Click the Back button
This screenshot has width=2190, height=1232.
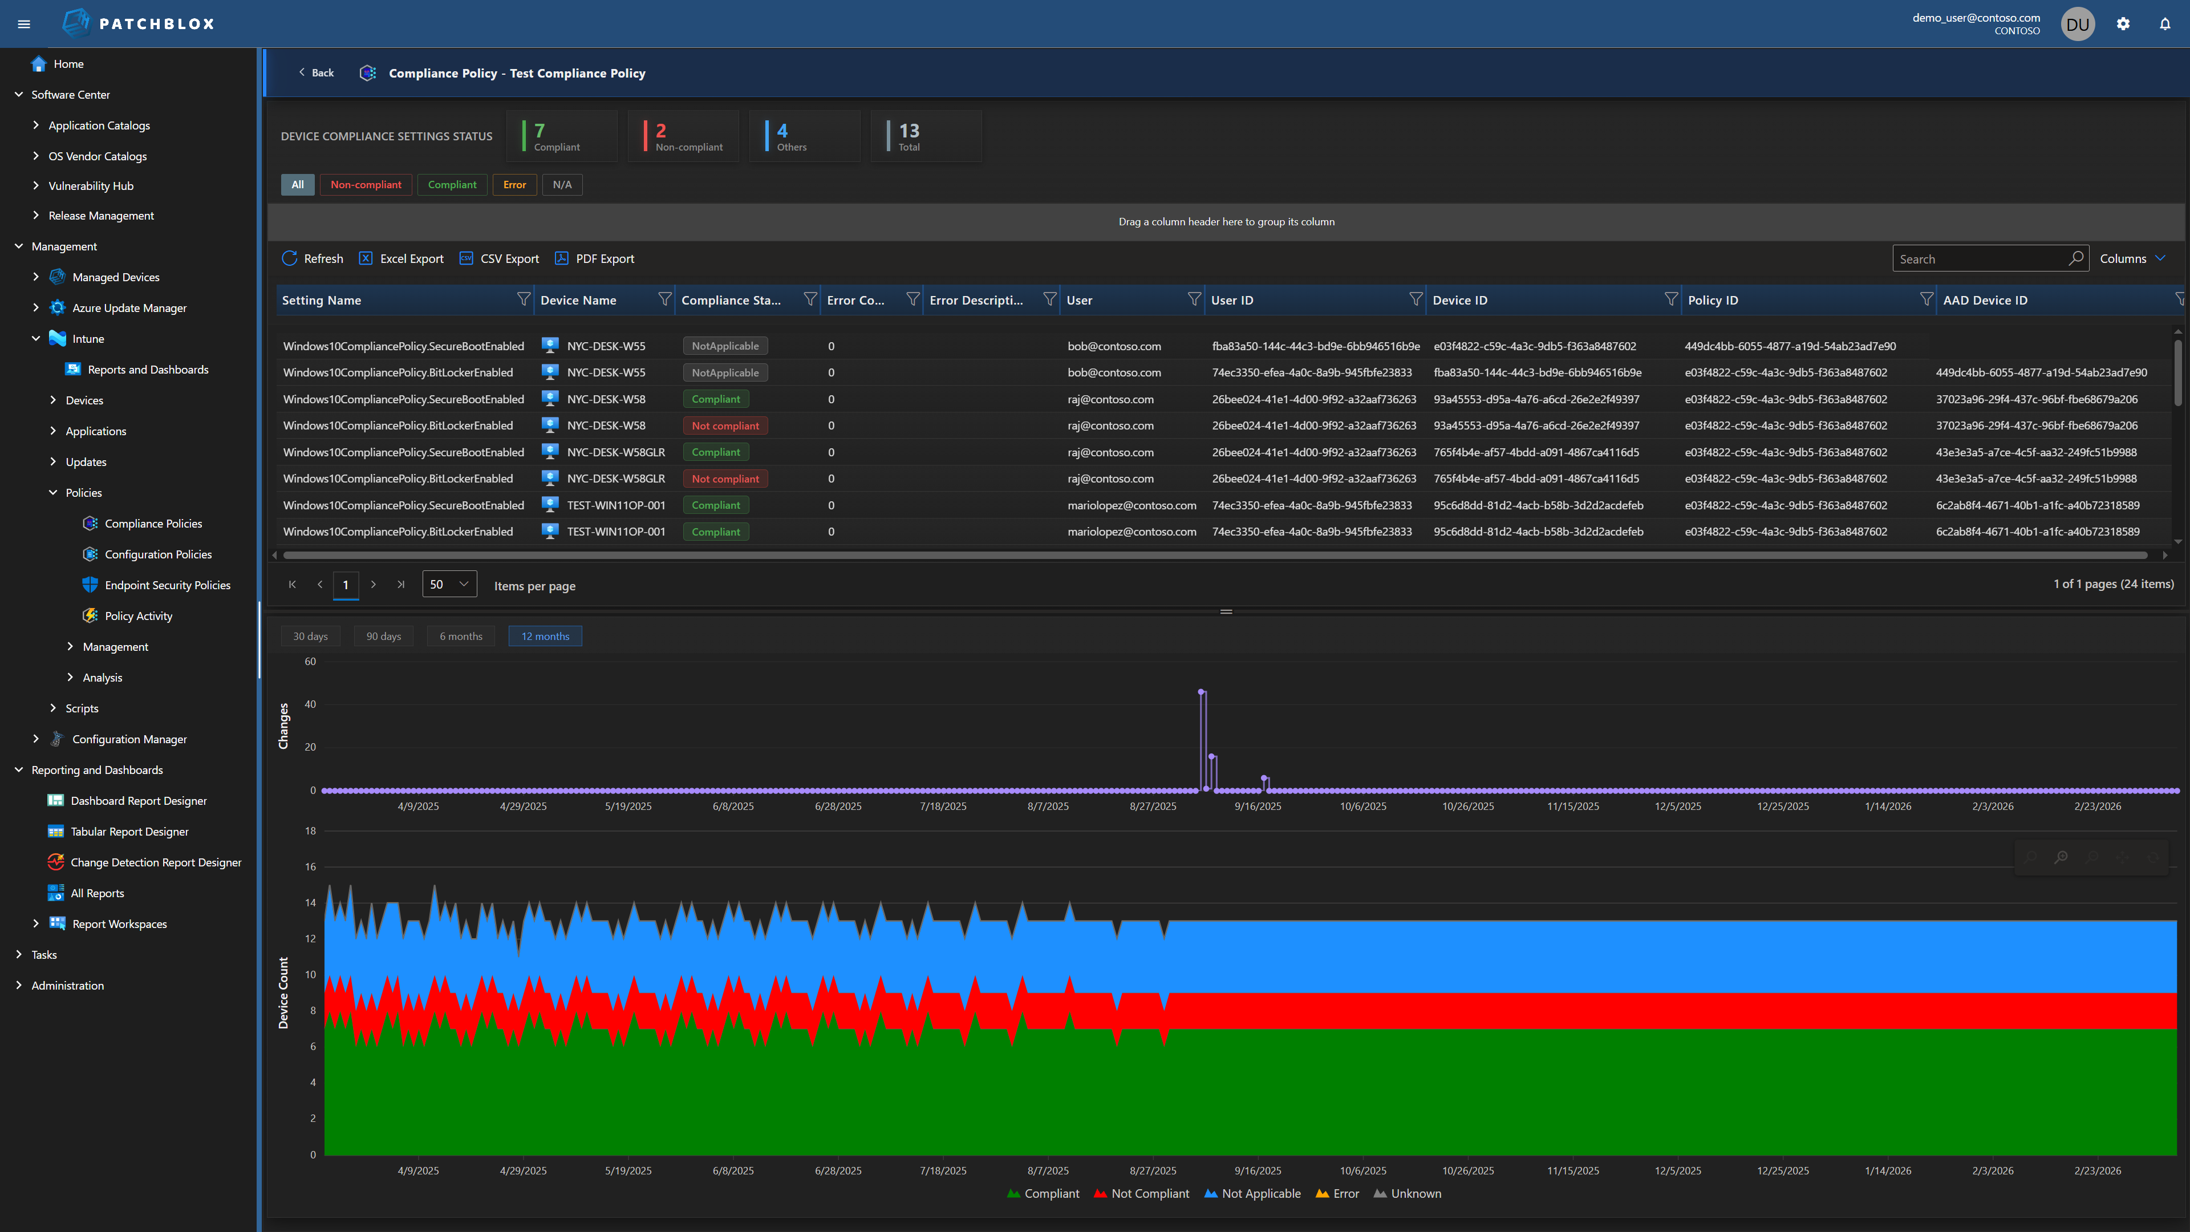point(317,73)
